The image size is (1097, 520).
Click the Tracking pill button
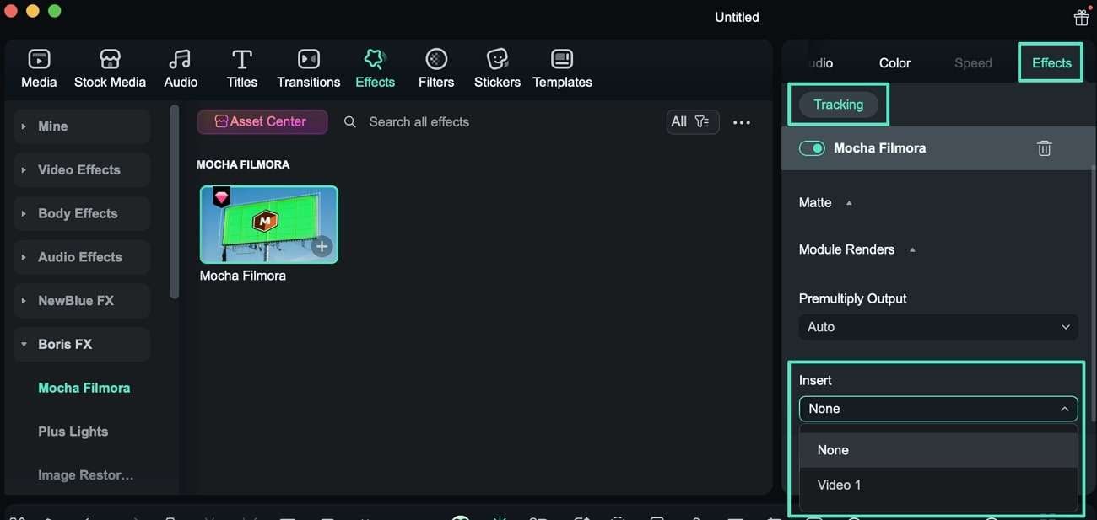pos(838,105)
